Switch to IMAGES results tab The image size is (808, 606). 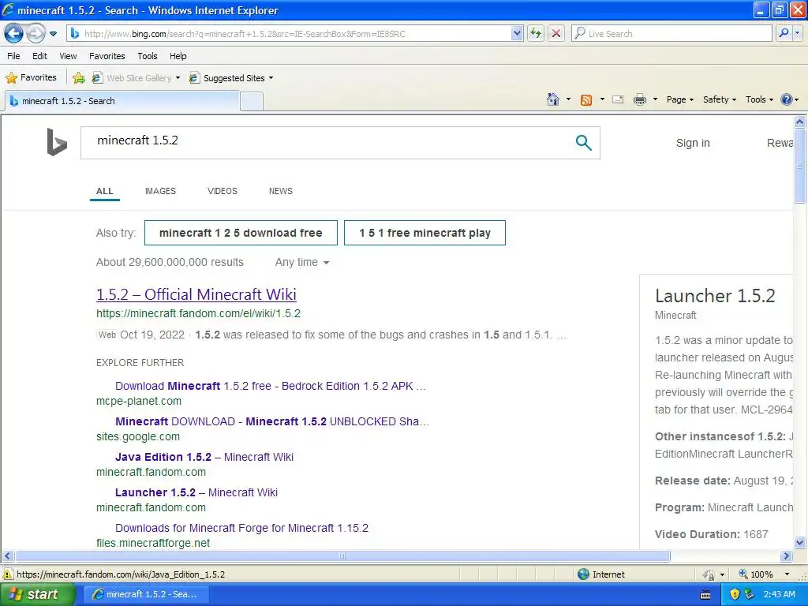coord(160,191)
